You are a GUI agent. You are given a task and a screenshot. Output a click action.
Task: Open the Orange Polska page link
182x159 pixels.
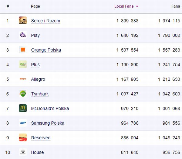click(x=46, y=50)
